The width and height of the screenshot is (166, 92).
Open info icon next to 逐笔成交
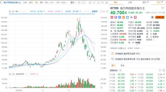[x=120, y=70]
